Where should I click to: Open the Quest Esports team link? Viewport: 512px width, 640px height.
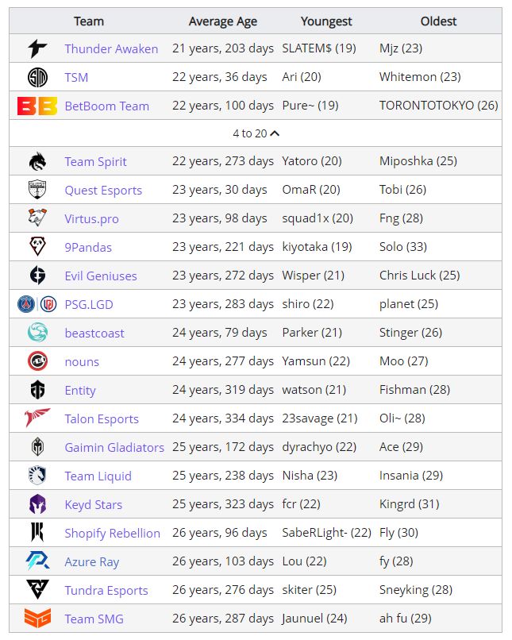[103, 191]
